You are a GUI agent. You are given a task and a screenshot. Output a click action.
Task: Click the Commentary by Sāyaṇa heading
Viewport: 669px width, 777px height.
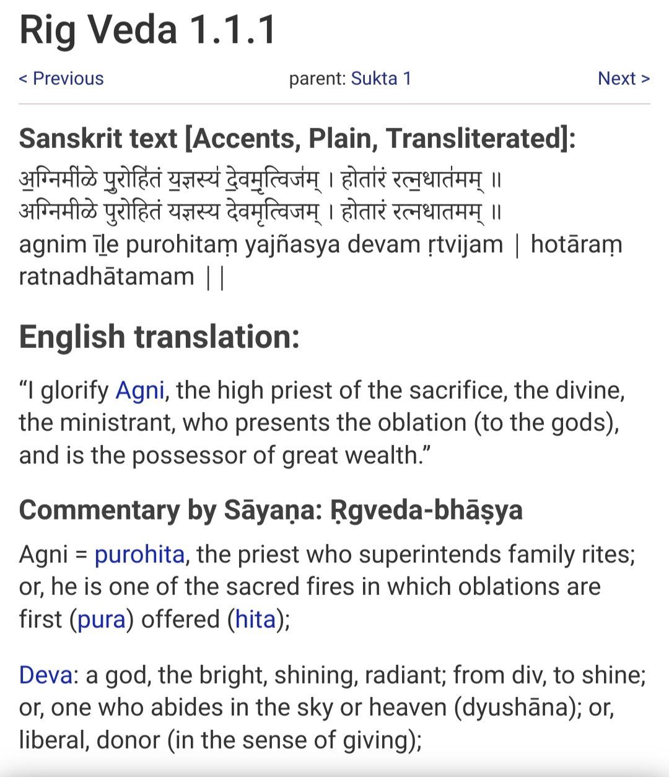(x=271, y=510)
